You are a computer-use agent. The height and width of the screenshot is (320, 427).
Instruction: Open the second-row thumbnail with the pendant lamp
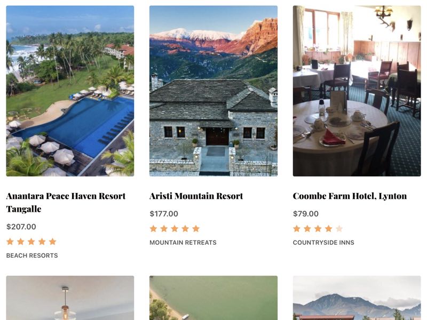tap(70, 298)
